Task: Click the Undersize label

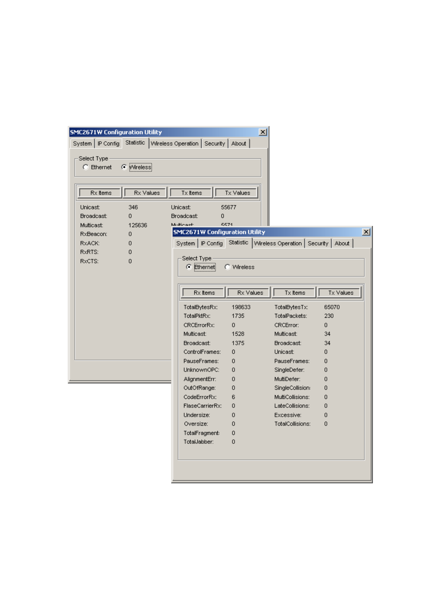Action: pyautogui.click(x=197, y=415)
